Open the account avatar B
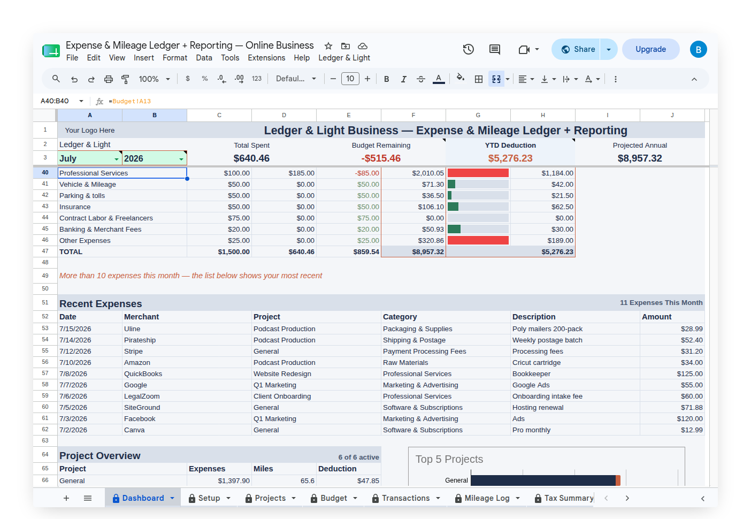Image resolution: width=751 pixels, height=519 pixels. [x=699, y=49]
